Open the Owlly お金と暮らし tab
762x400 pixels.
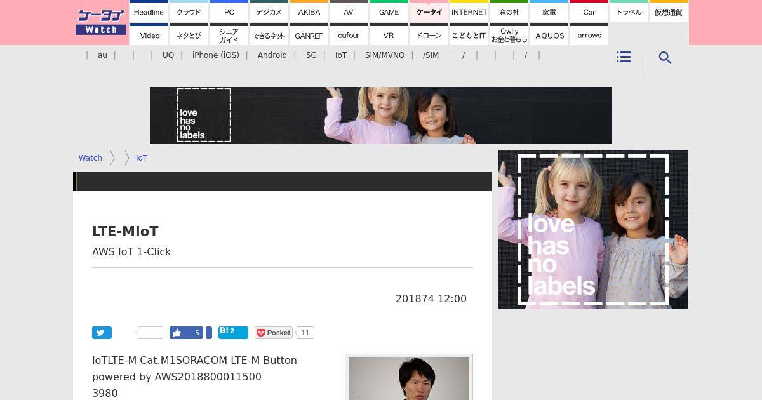click(x=509, y=36)
